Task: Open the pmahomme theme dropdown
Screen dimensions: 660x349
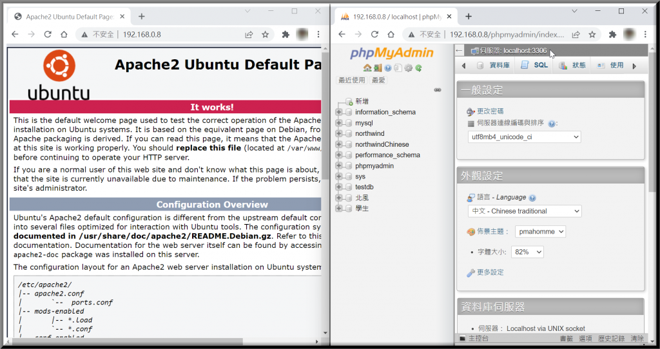Action: point(540,231)
